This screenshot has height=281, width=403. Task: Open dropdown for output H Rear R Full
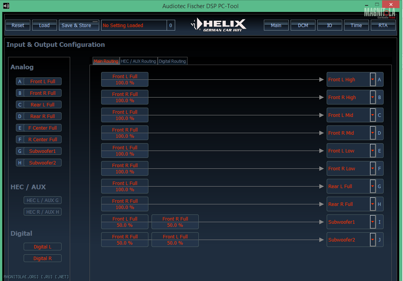click(373, 204)
